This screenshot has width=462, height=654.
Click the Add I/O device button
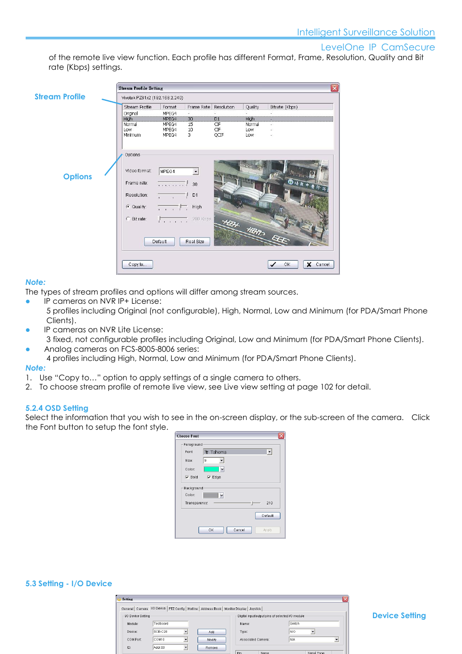(x=212, y=632)
